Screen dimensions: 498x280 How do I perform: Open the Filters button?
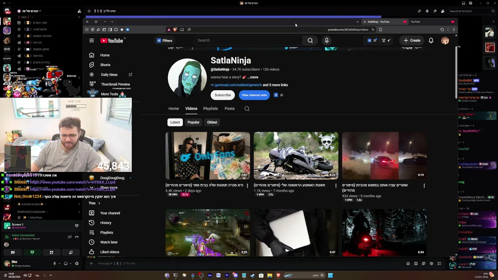click(164, 40)
